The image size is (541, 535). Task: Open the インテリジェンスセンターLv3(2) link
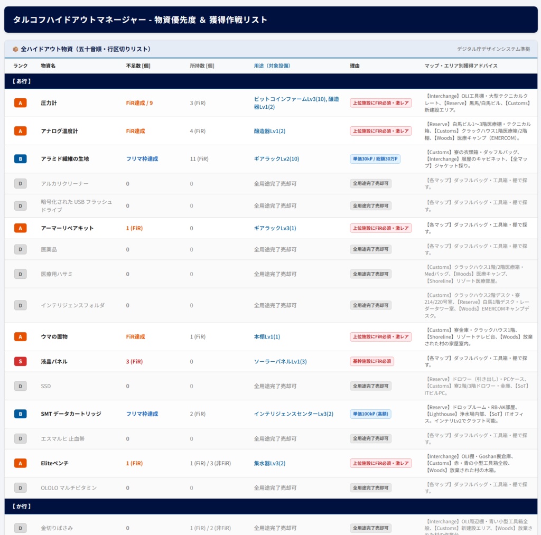coord(294,414)
